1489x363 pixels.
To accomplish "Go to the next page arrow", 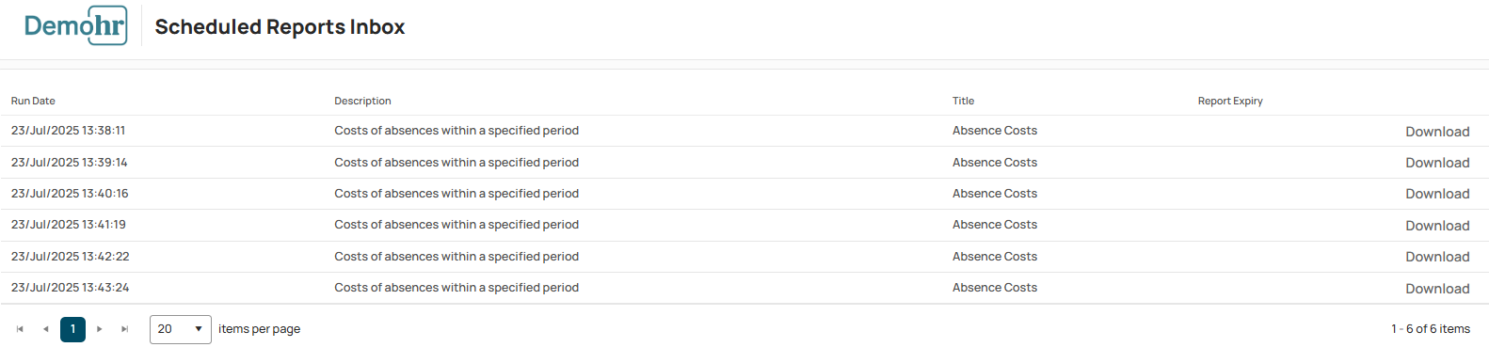I will click(x=99, y=329).
